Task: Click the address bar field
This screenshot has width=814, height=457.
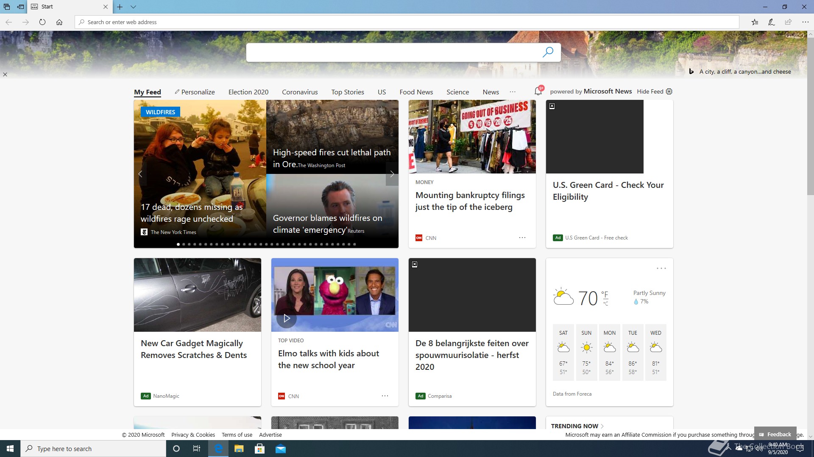Action: (407, 22)
